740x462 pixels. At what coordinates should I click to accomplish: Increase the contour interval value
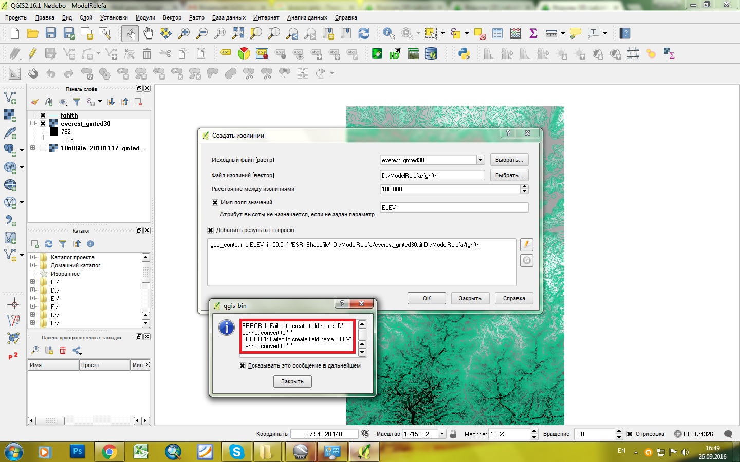(x=525, y=187)
